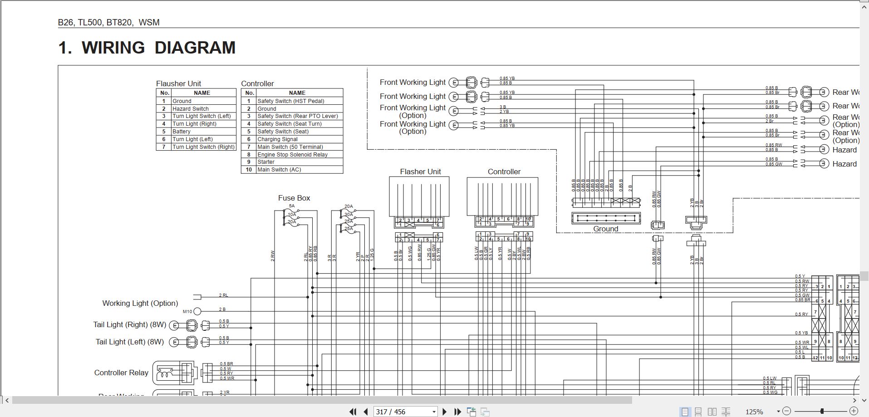
Task: Open the page number dropdown arrow
Action: pos(434,412)
